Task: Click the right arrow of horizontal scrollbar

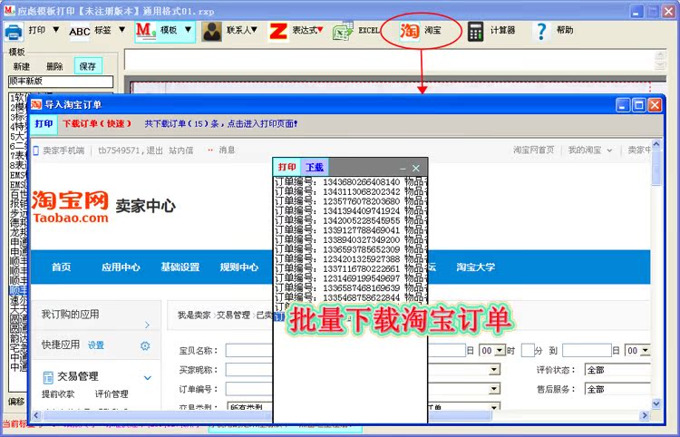Action: point(645,415)
